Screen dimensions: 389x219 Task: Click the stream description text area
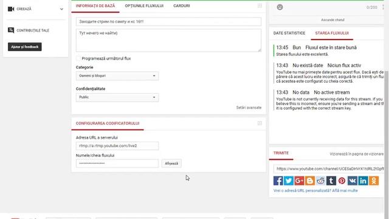[168, 40]
